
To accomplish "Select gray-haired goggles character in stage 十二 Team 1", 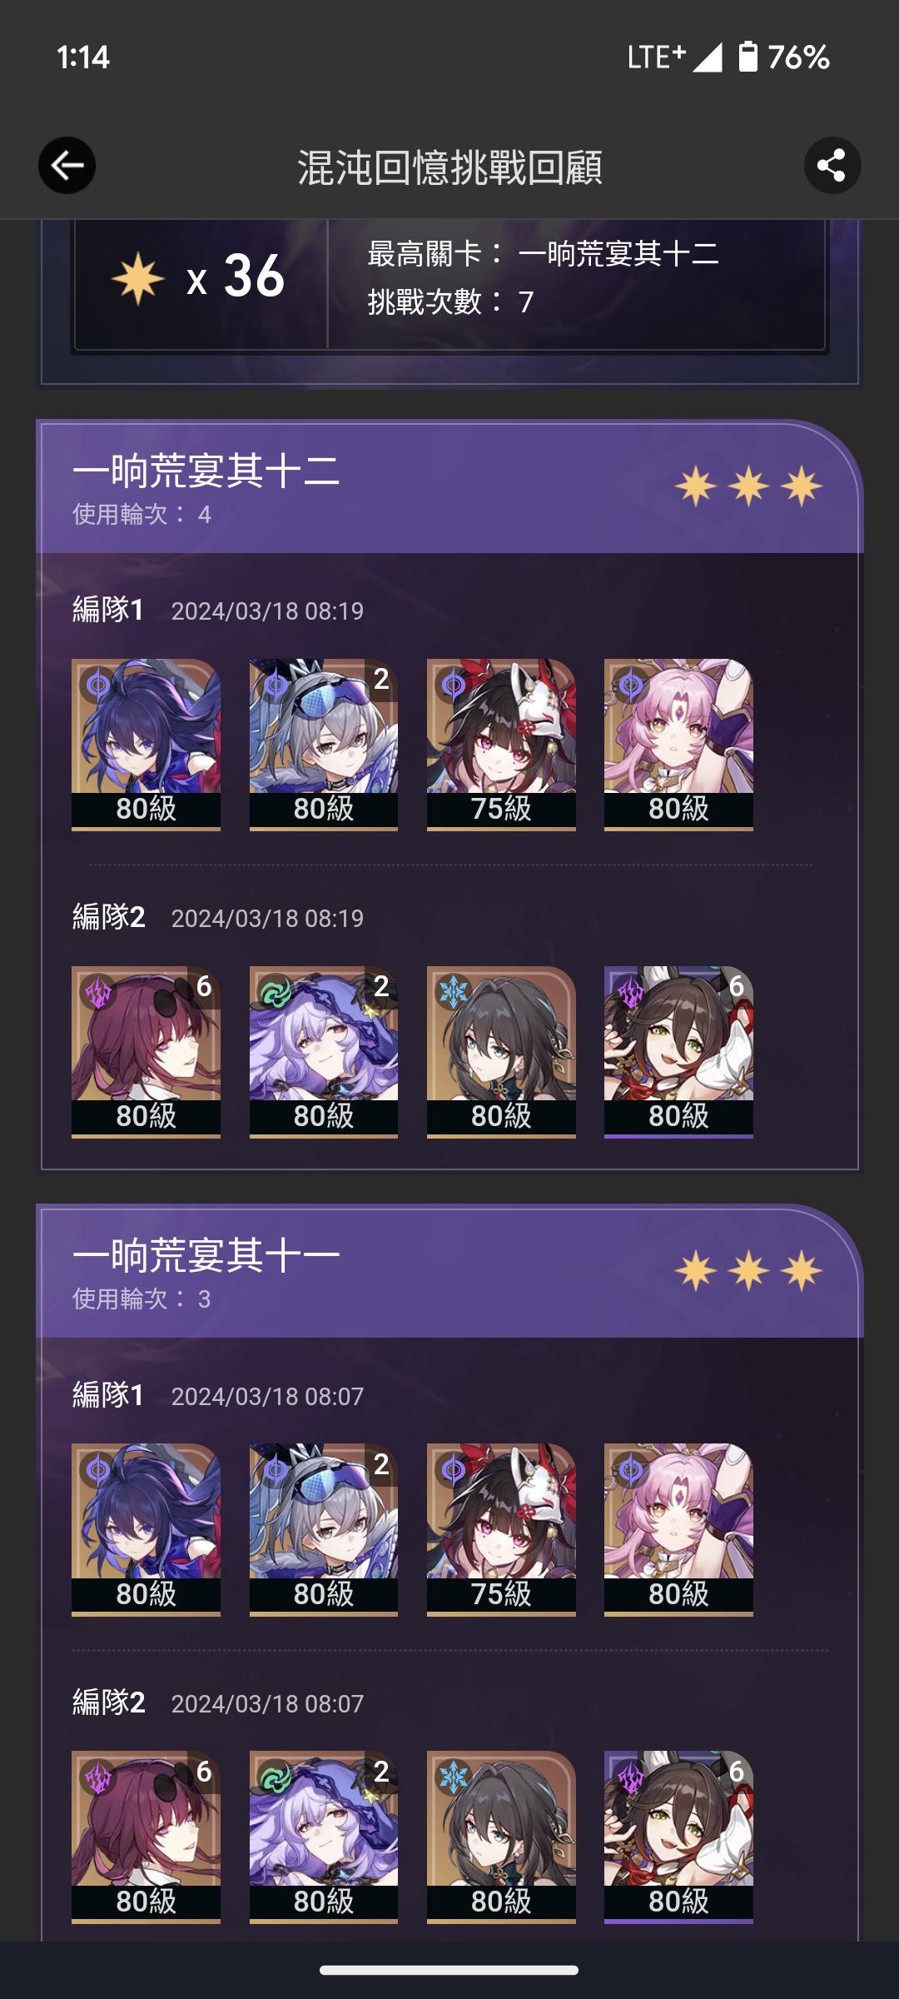I will click(324, 745).
